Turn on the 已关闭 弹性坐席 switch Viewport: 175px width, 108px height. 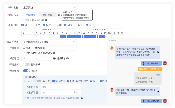[x=26, y=64]
